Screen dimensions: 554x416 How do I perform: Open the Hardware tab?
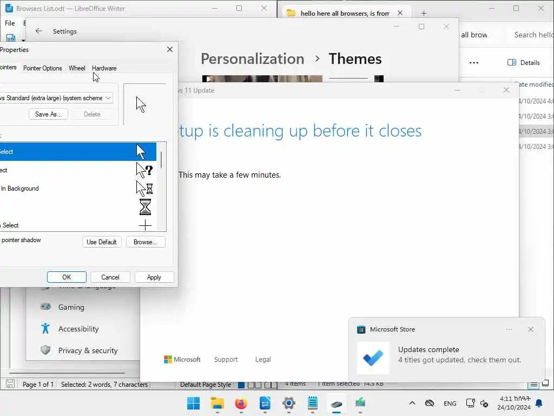click(x=104, y=68)
